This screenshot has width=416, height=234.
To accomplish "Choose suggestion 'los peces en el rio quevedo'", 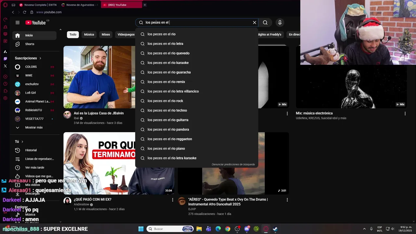I will pyautogui.click(x=197, y=53).
